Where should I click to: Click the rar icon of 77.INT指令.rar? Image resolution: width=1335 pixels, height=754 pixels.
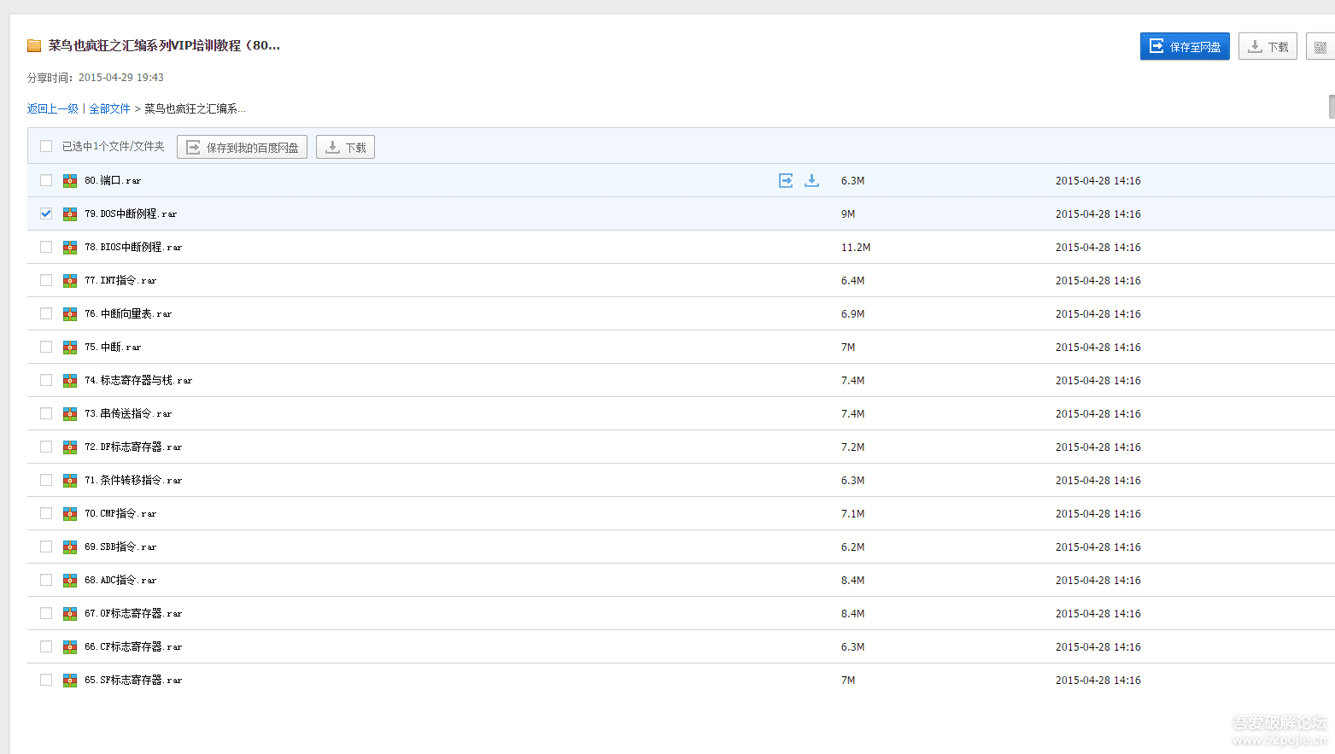pos(70,281)
